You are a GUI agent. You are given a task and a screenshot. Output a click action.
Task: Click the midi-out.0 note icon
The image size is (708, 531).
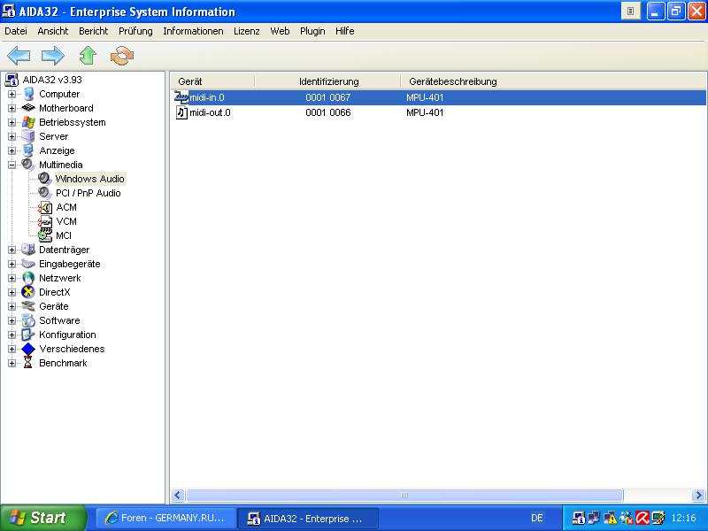181,112
